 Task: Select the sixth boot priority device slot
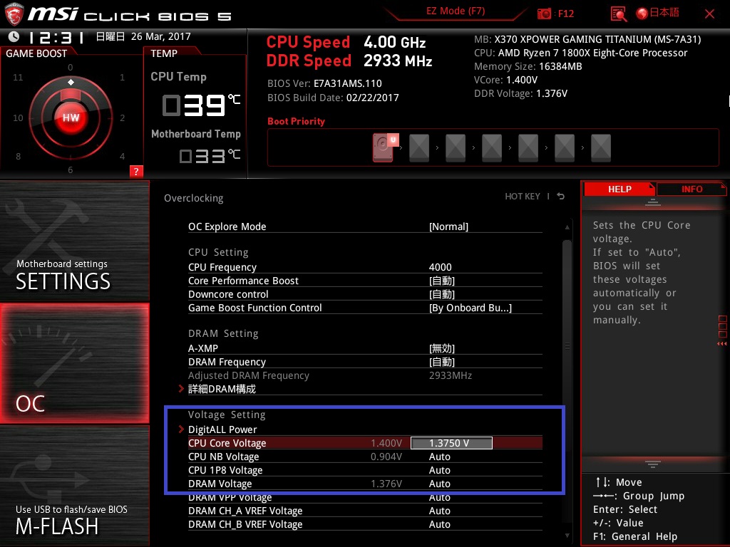pyautogui.click(x=565, y=148)
